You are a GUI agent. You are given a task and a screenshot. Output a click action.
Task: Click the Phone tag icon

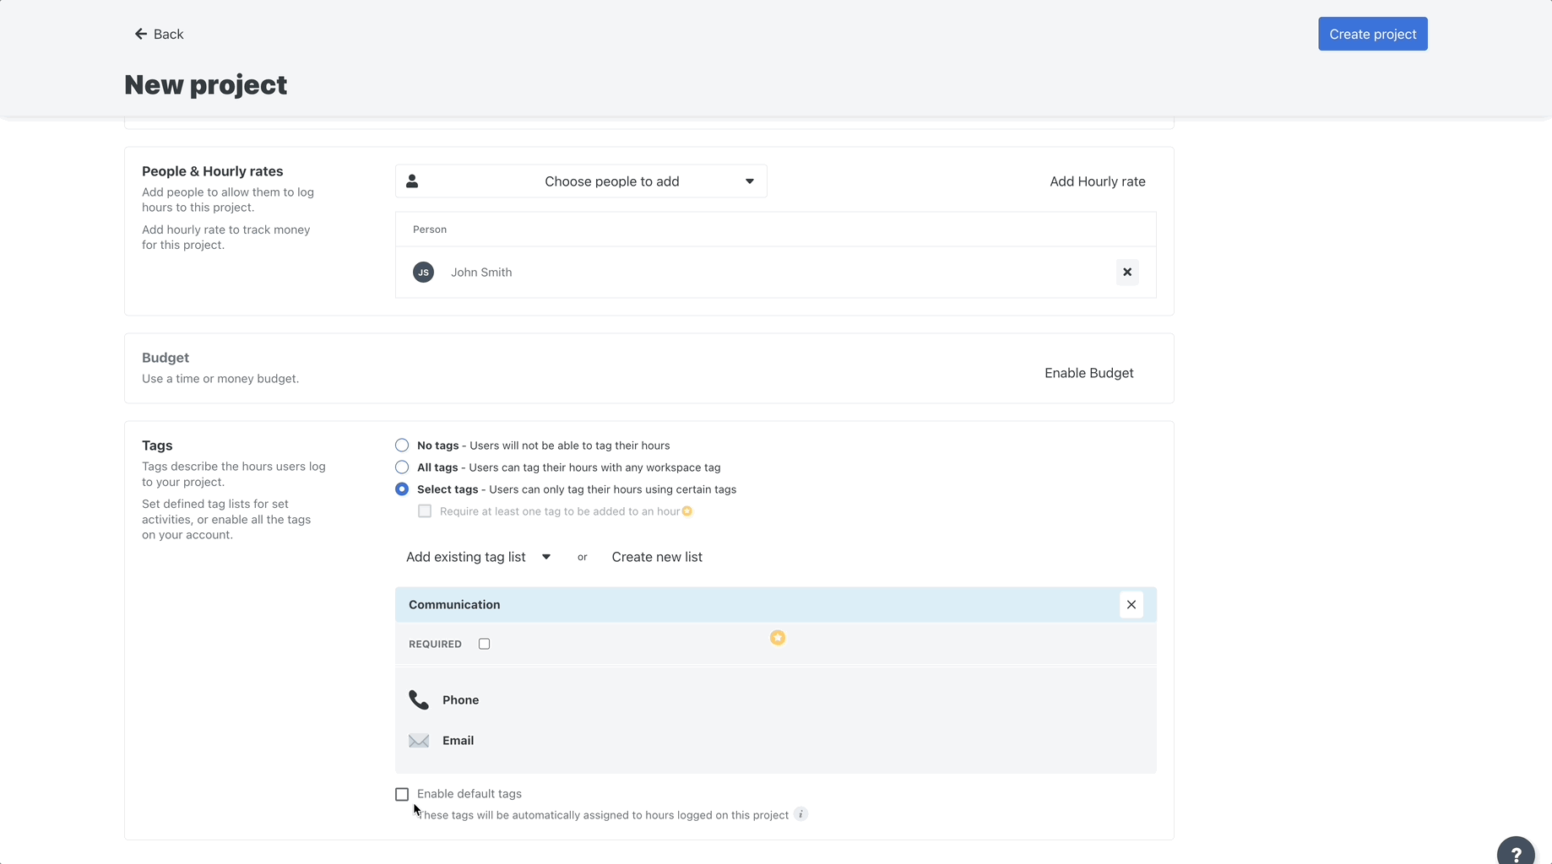(418, 699)
